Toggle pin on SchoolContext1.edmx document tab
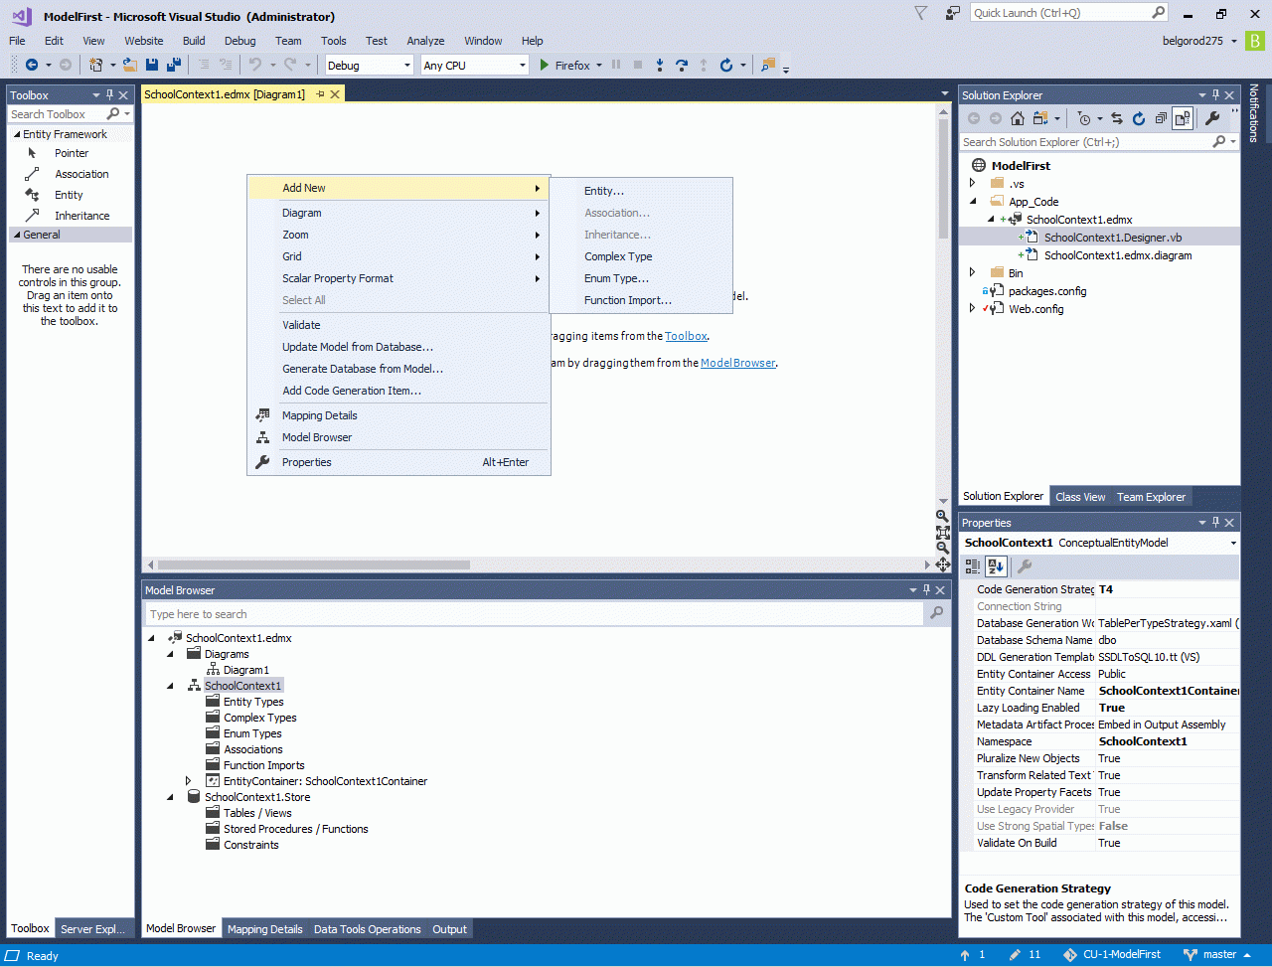Screen dimensions: 1272x967 coord(320,94)
